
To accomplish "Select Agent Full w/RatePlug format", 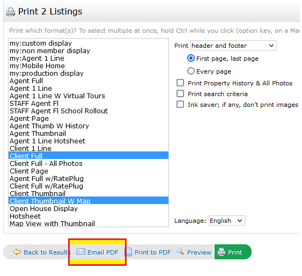I will tap(89, 178).
